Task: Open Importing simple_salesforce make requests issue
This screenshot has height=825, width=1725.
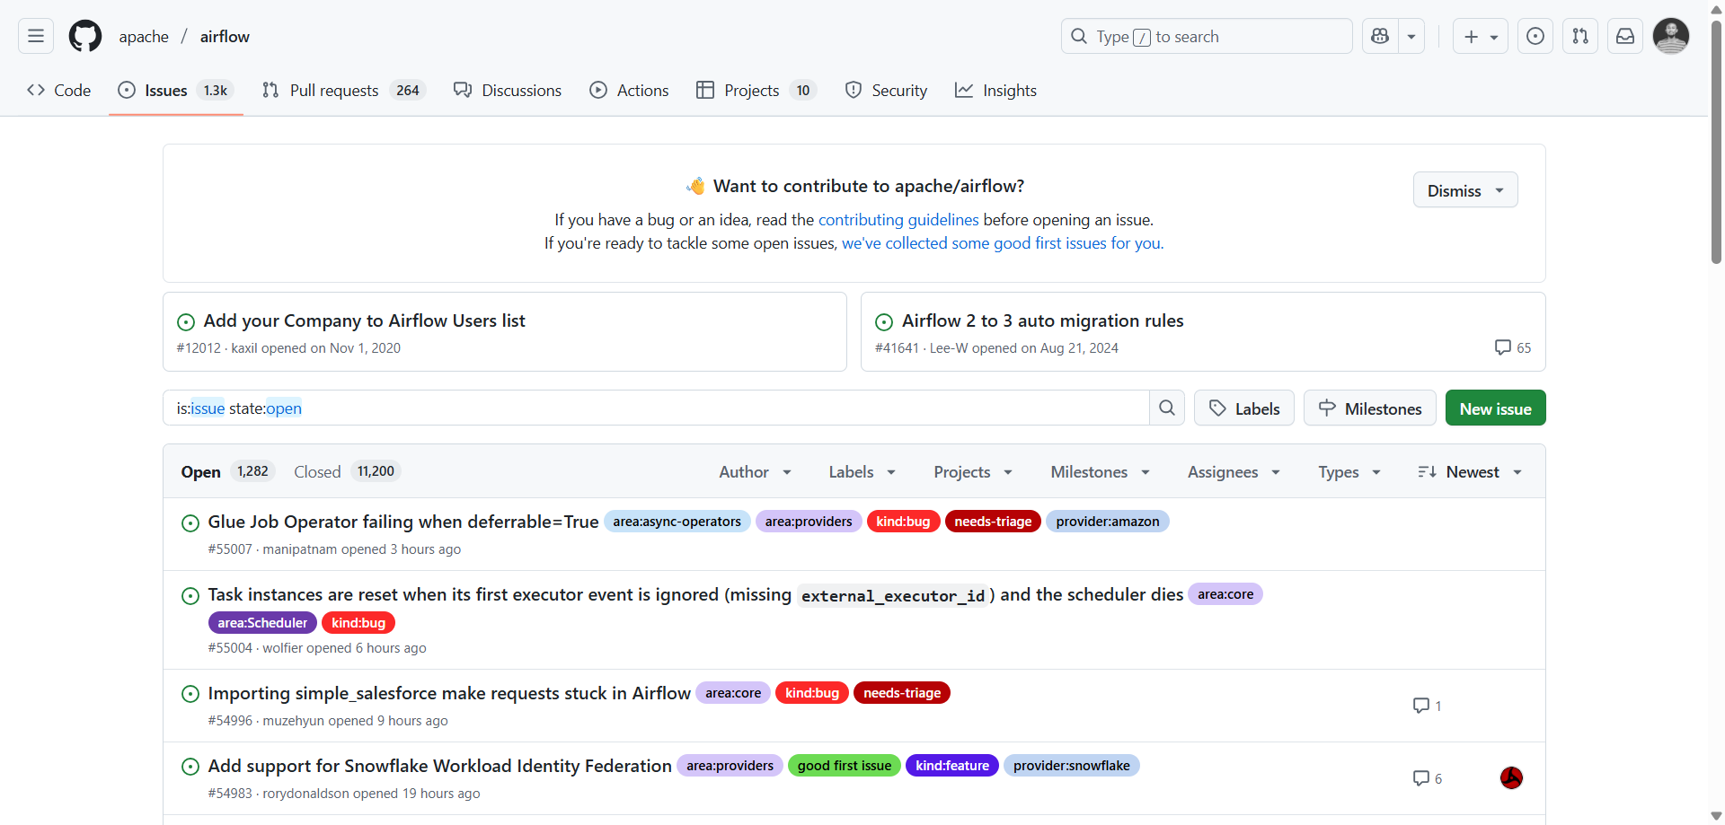Action: (x=449, y=693)
